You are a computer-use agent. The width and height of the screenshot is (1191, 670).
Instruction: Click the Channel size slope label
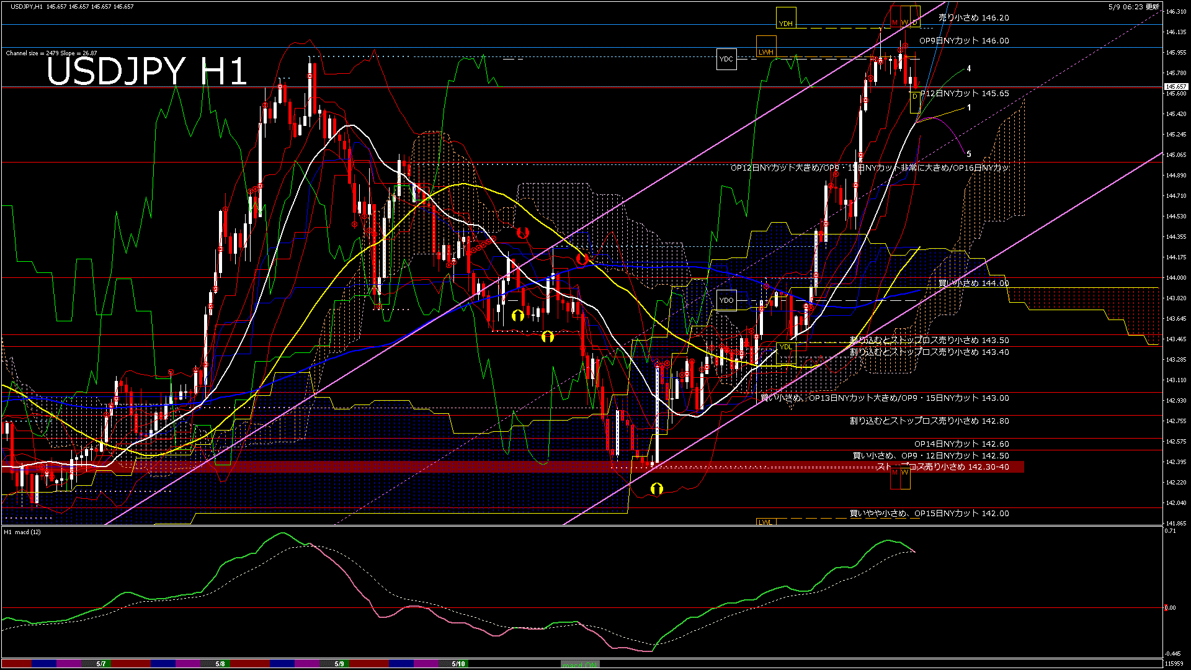click(x=51, y=53)
